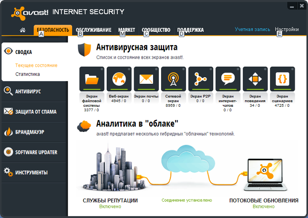
Task: Click Экран поведения 34 / 0 label
Action: (x=255, y=101)
